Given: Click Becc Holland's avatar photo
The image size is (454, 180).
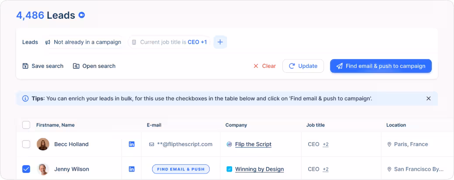Looking at the screenshot, I should (x=43, y=144).
